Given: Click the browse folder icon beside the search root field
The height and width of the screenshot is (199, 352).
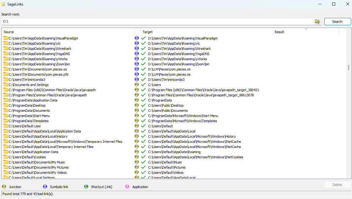Looking at the screenshot, I should (317, 22).
